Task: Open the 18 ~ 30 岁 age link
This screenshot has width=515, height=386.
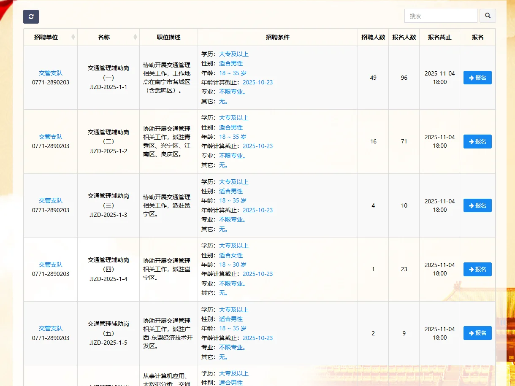Action: click(x=233, y=265)
